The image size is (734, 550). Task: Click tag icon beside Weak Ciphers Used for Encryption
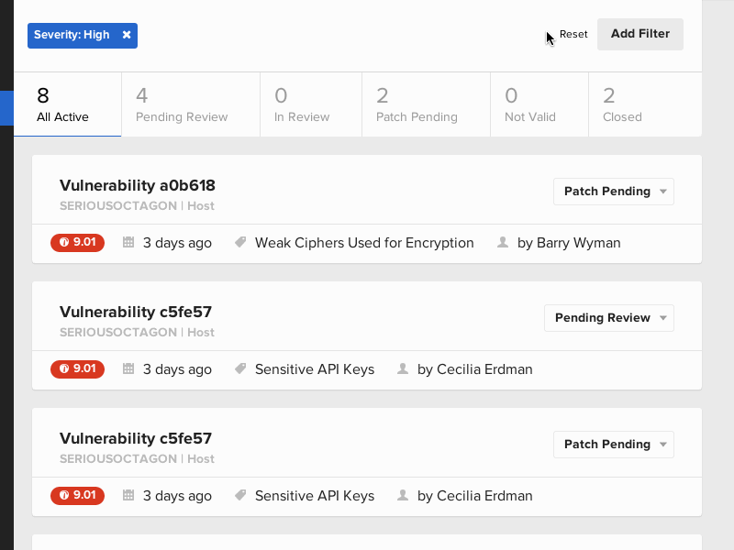click(240, 243)
